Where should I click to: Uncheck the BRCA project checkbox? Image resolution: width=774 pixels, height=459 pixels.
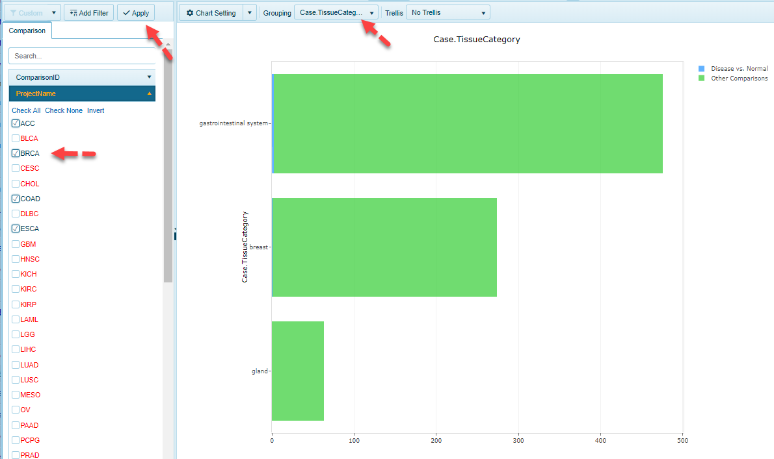(16, 154)
